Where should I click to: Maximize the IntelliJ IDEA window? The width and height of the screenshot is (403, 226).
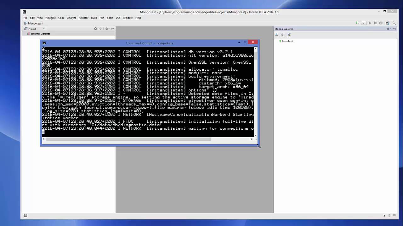[385, 12]
